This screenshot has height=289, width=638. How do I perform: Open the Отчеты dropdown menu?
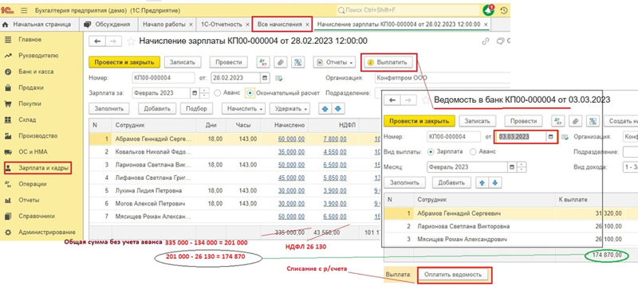(x=335, y=62)
